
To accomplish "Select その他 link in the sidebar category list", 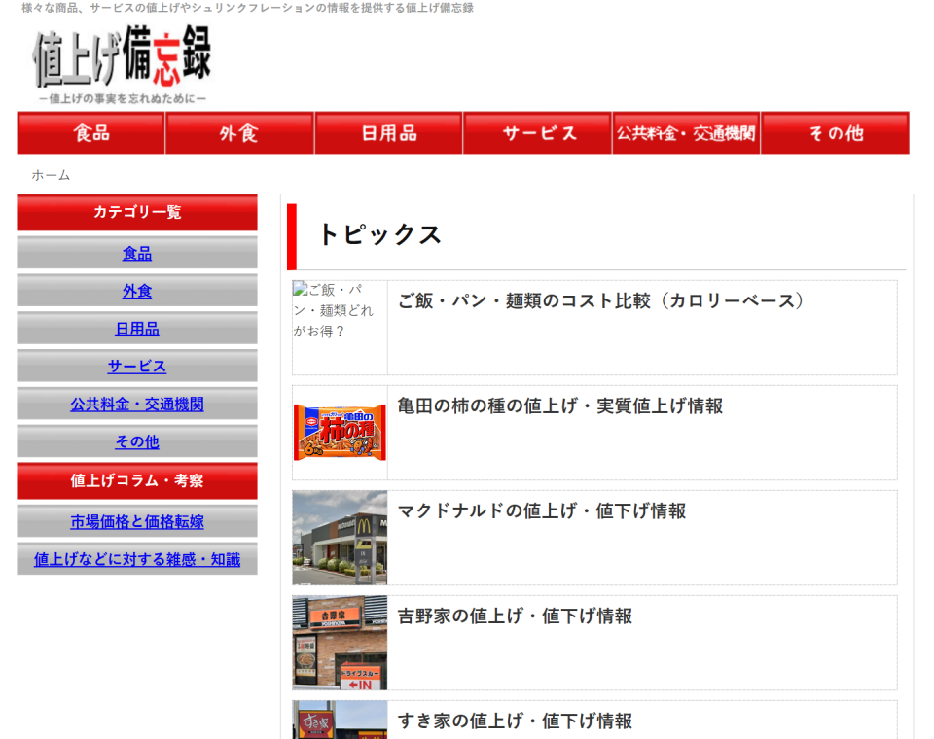I will tap(137, 441).
